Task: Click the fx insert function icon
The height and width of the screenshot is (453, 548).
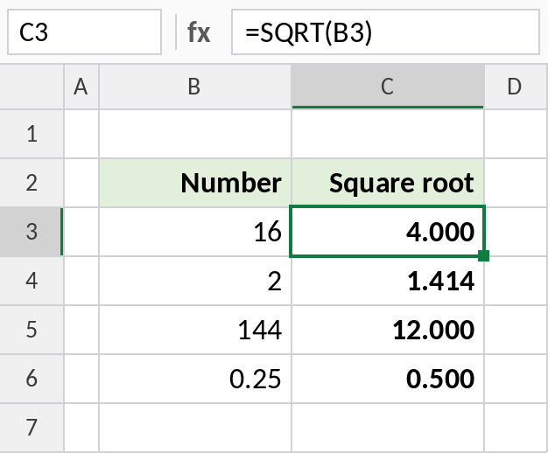Action: [x=199, y=32]
